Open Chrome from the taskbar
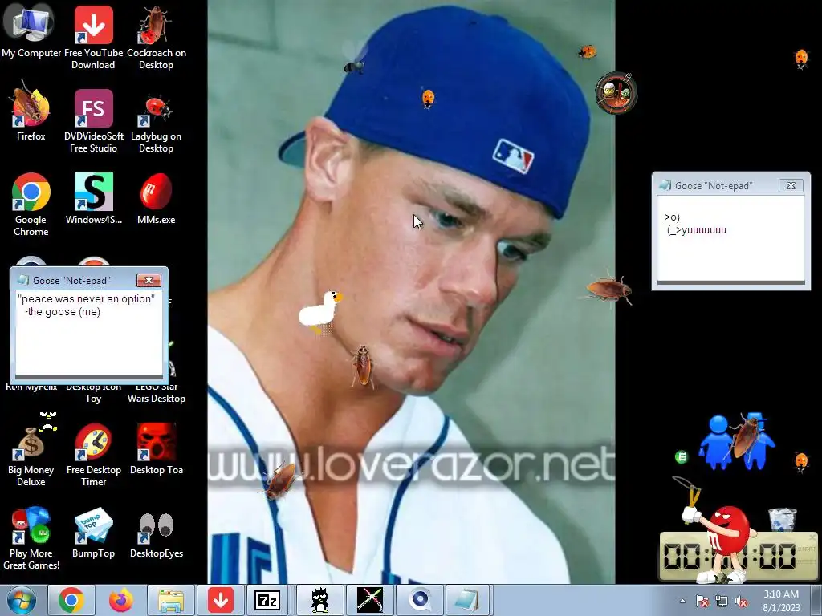 [71, 600]
